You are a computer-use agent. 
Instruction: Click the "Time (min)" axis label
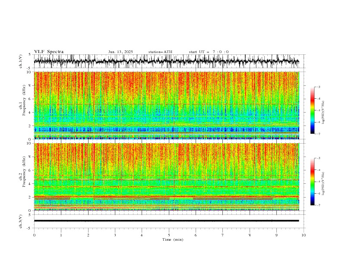click(x=173, y=239)
